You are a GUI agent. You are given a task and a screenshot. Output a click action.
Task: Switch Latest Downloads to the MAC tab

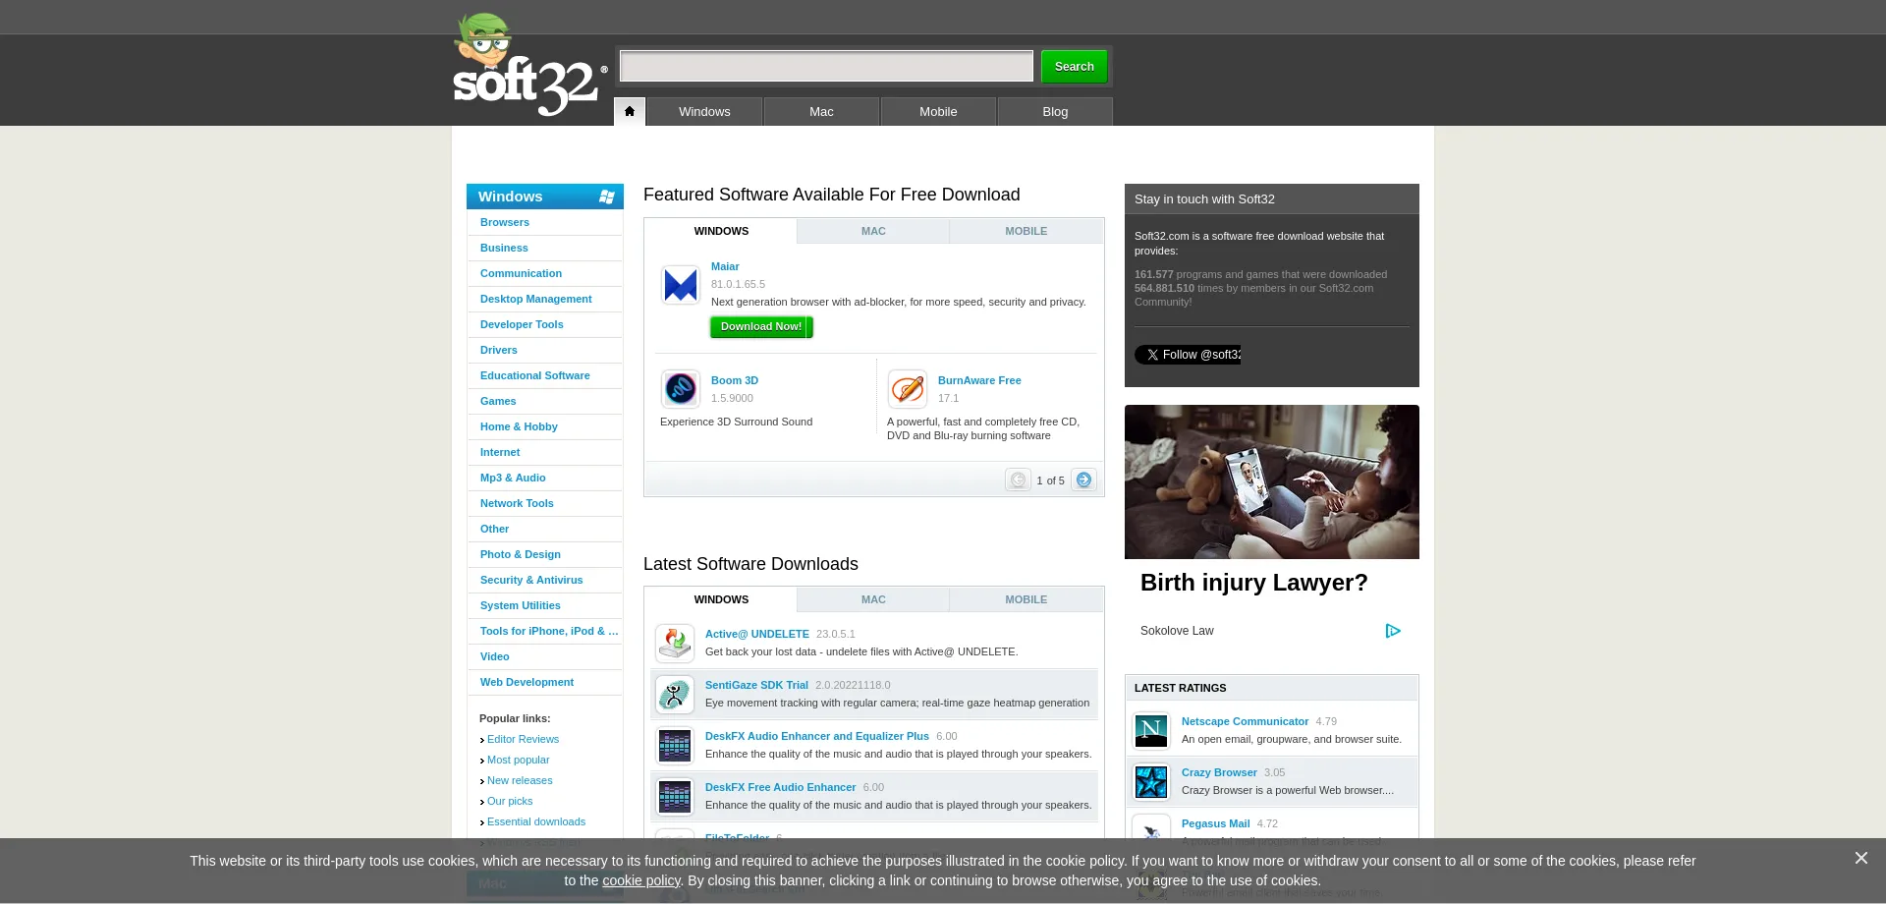[x=873, y=599]
